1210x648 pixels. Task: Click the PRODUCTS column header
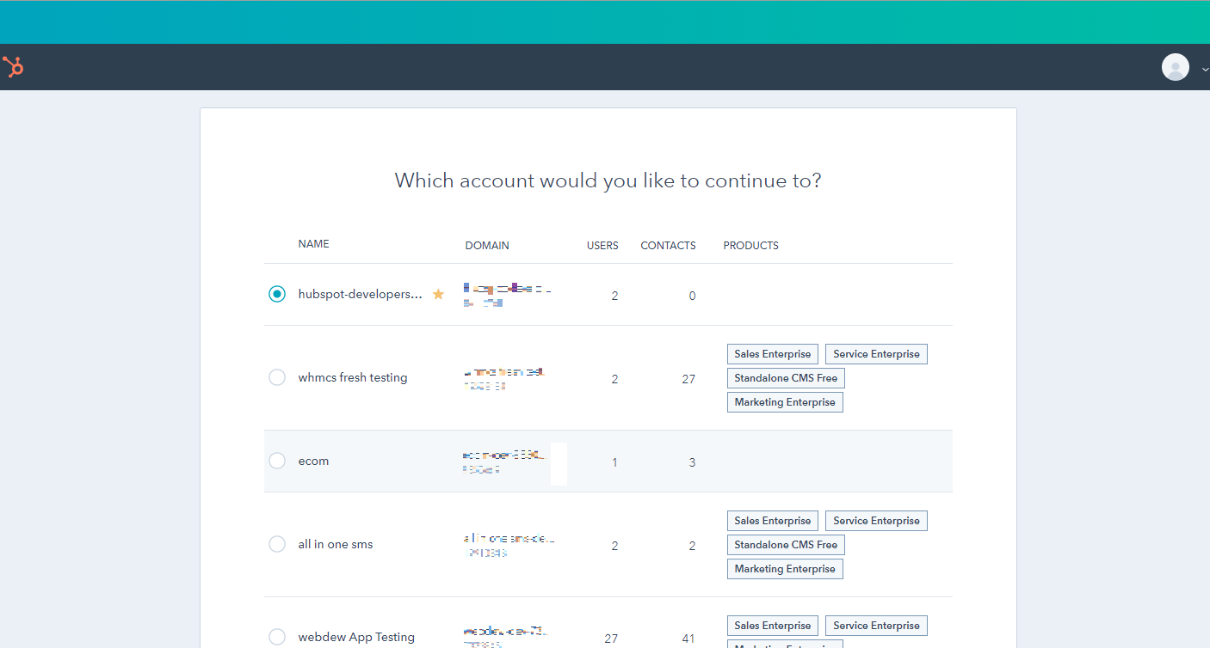[x=750, y=246]
